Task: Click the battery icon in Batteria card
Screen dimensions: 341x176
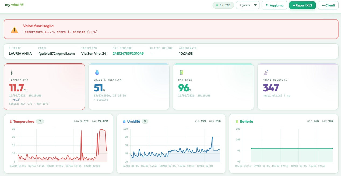Action: (181, 72)
